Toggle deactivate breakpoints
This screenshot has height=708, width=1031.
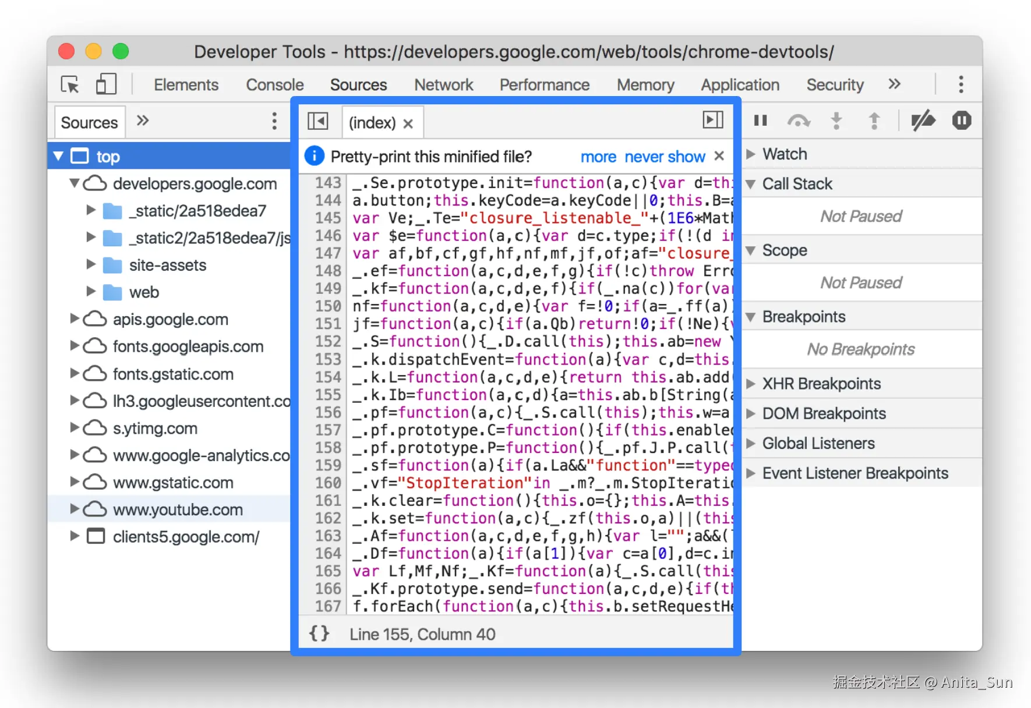point(923,121)
